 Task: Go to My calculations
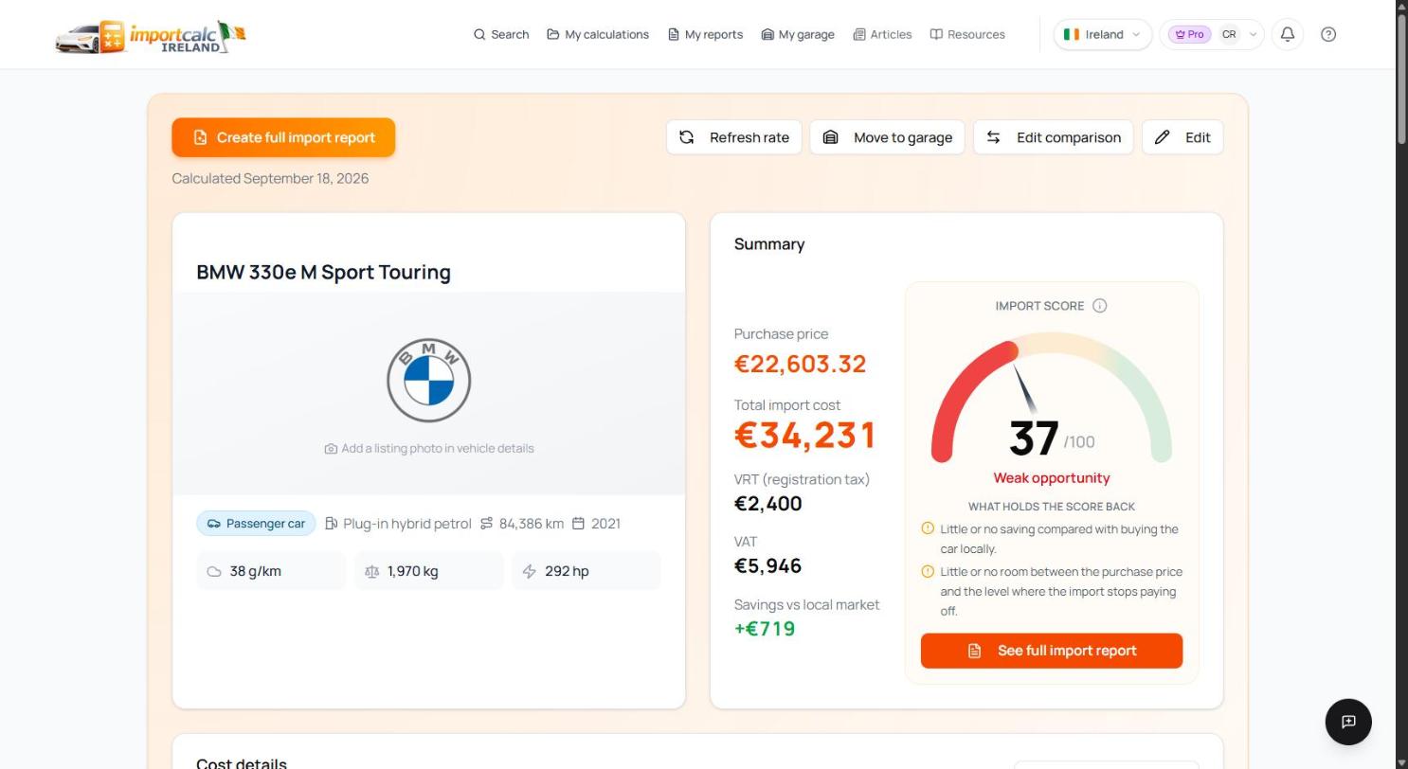click(x=598, y=34)
